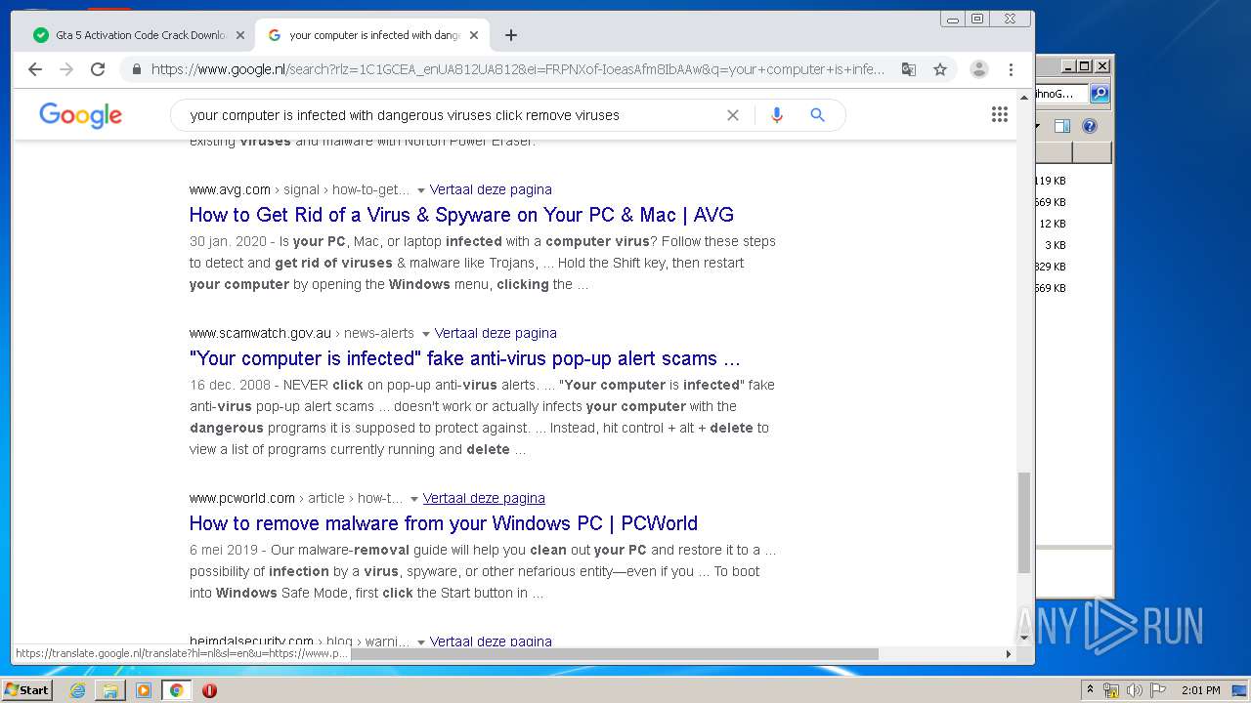This screenshot has width=1251, height=703.
Task: Click 'Vertaal deze pagina' for the AVG result
Action: 491,189
